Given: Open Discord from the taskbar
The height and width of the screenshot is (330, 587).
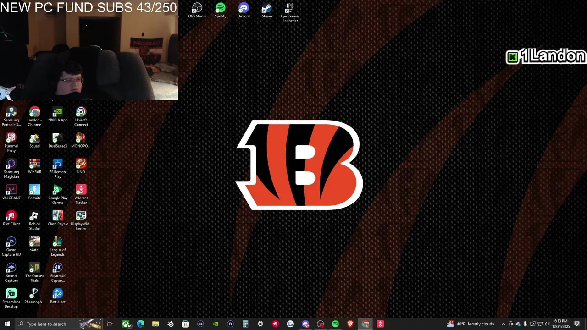Looking at the screenshot, I should tap(305, 324).
